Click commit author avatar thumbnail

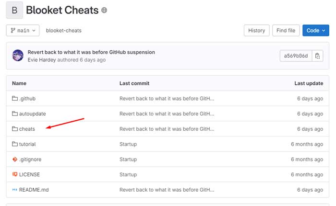(x=18, y=56)
